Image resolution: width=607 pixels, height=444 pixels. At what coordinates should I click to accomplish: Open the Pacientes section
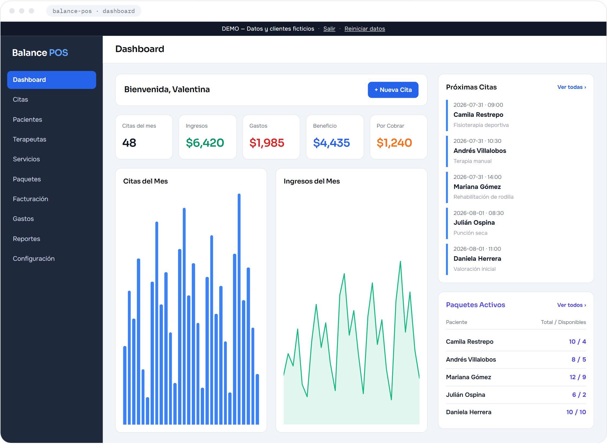point(51,120)
